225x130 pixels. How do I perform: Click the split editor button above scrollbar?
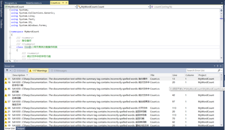click(x=221, y=10)
